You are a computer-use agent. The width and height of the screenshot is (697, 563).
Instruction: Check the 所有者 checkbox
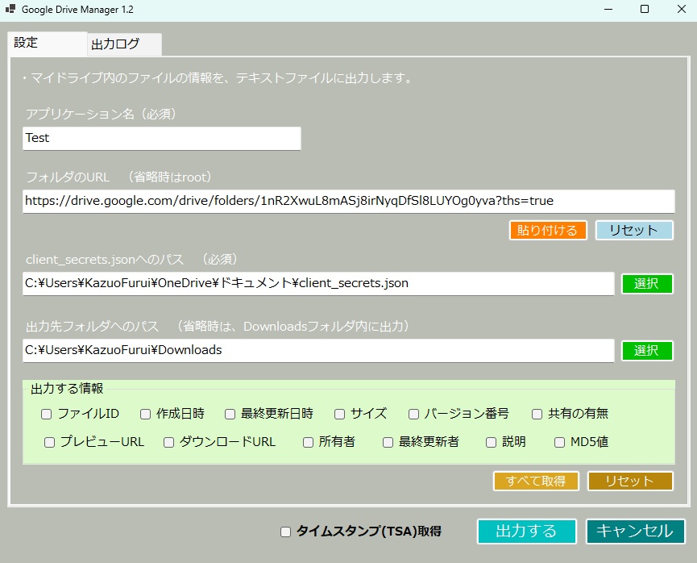click(x=308, y=442)
